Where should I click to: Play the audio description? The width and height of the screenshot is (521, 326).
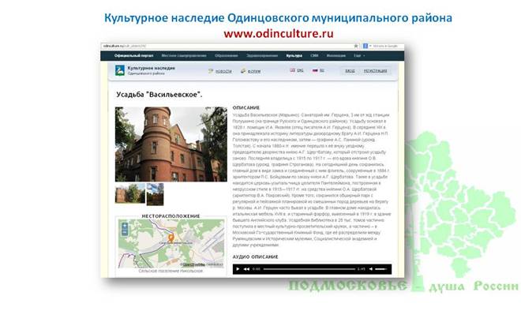tap(238, 269)
